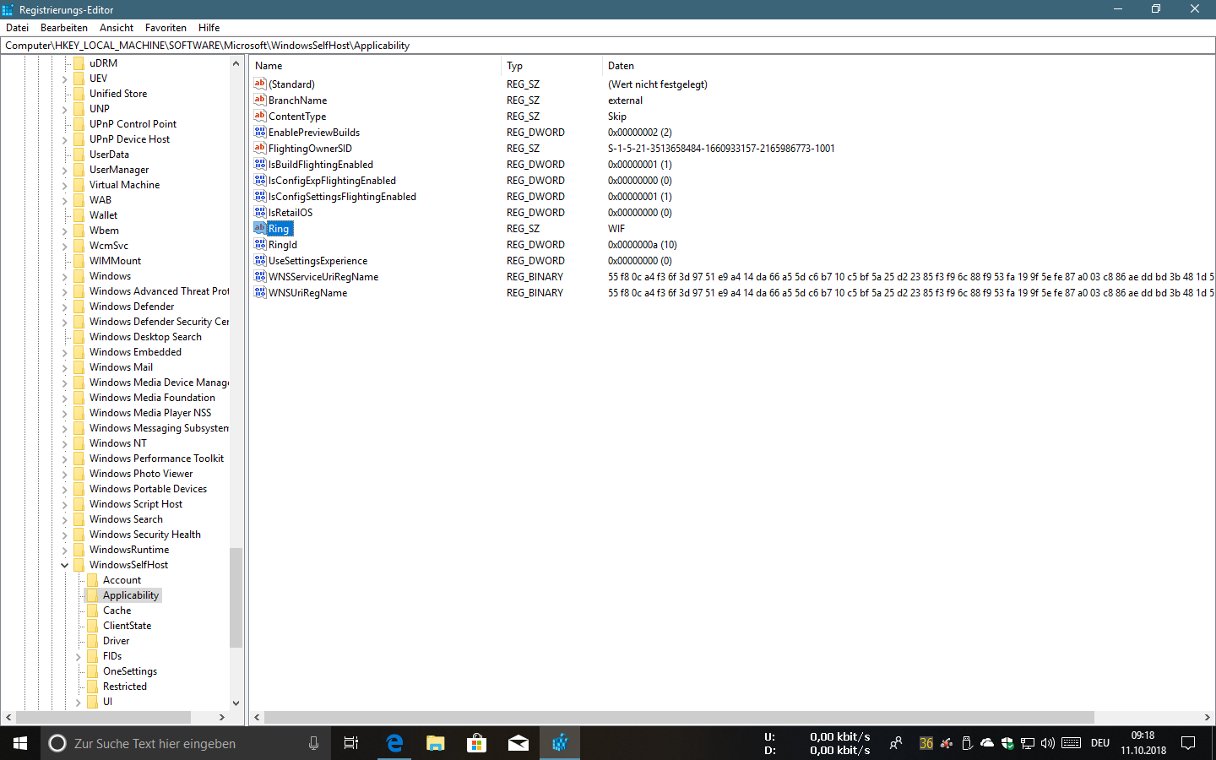Click the Applicability folder icon
Viewport: 1216px width, 760px height.
[x=93, y=595]
